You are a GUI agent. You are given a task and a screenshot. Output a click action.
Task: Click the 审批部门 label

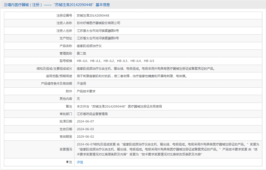click(x=66, y=114)
